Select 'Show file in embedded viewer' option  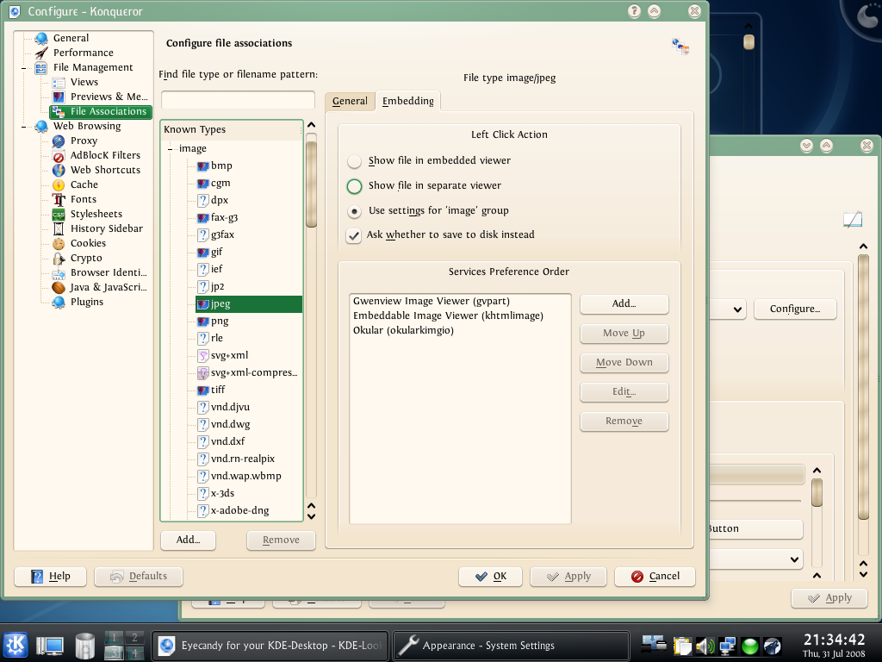[x=354, y=161]
